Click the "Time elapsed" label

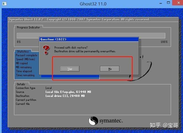24,71
